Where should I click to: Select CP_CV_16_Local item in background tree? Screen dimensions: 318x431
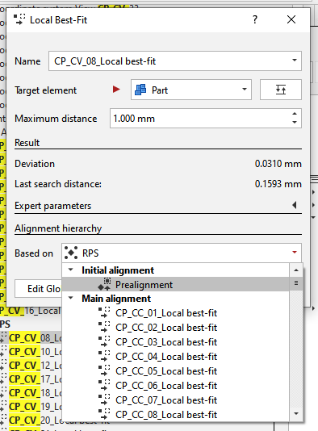coord(30,311)
